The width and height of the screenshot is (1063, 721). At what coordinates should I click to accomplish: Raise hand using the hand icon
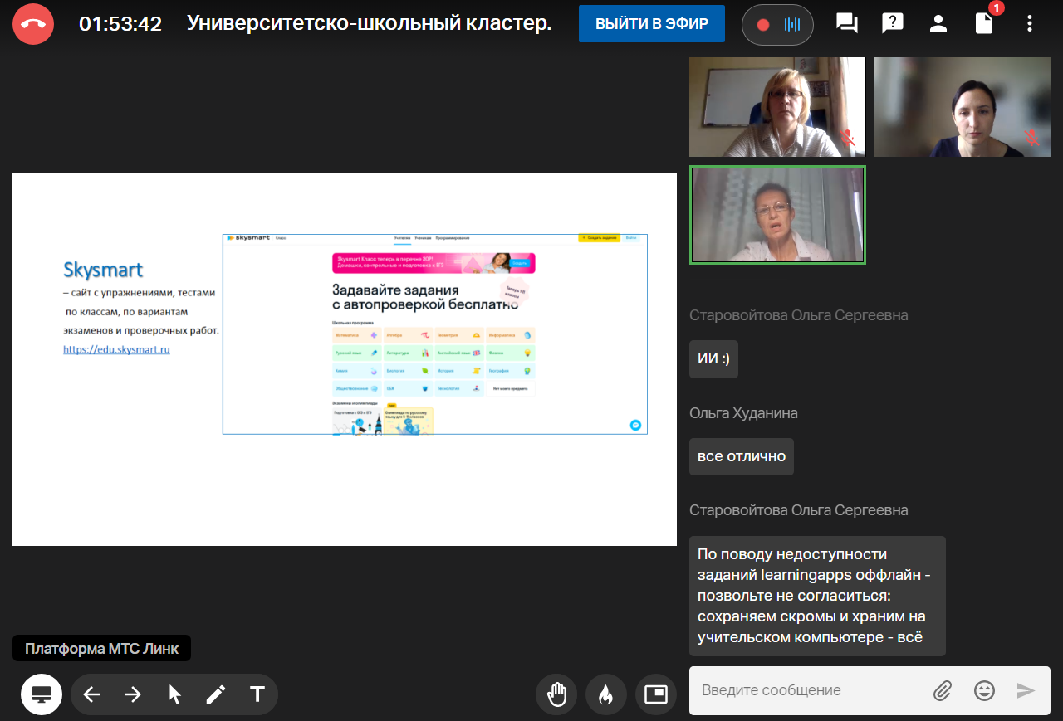[x=556, y=694]
